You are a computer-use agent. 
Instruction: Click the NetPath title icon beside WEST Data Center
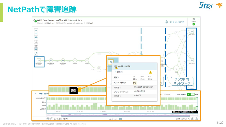(x=35, y=20)
